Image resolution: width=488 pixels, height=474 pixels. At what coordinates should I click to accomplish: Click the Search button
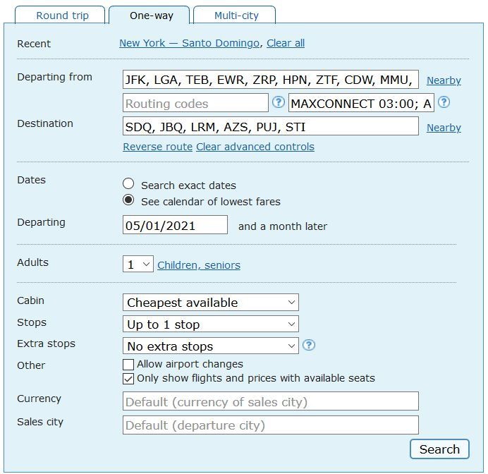pyautogui.click(x=439, y=449)
